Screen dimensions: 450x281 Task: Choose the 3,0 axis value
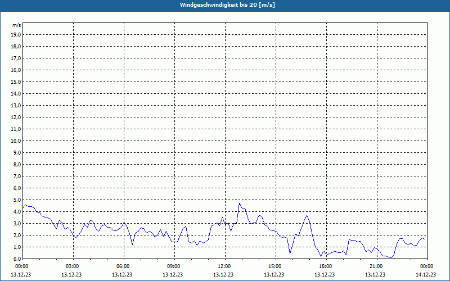click(17, 223)
